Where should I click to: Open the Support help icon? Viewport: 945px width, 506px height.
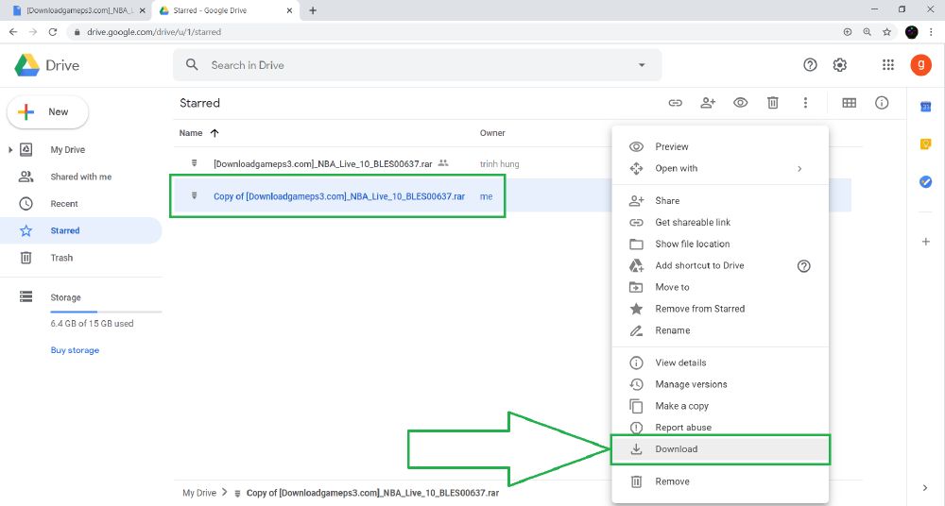(x=810, y=65)
